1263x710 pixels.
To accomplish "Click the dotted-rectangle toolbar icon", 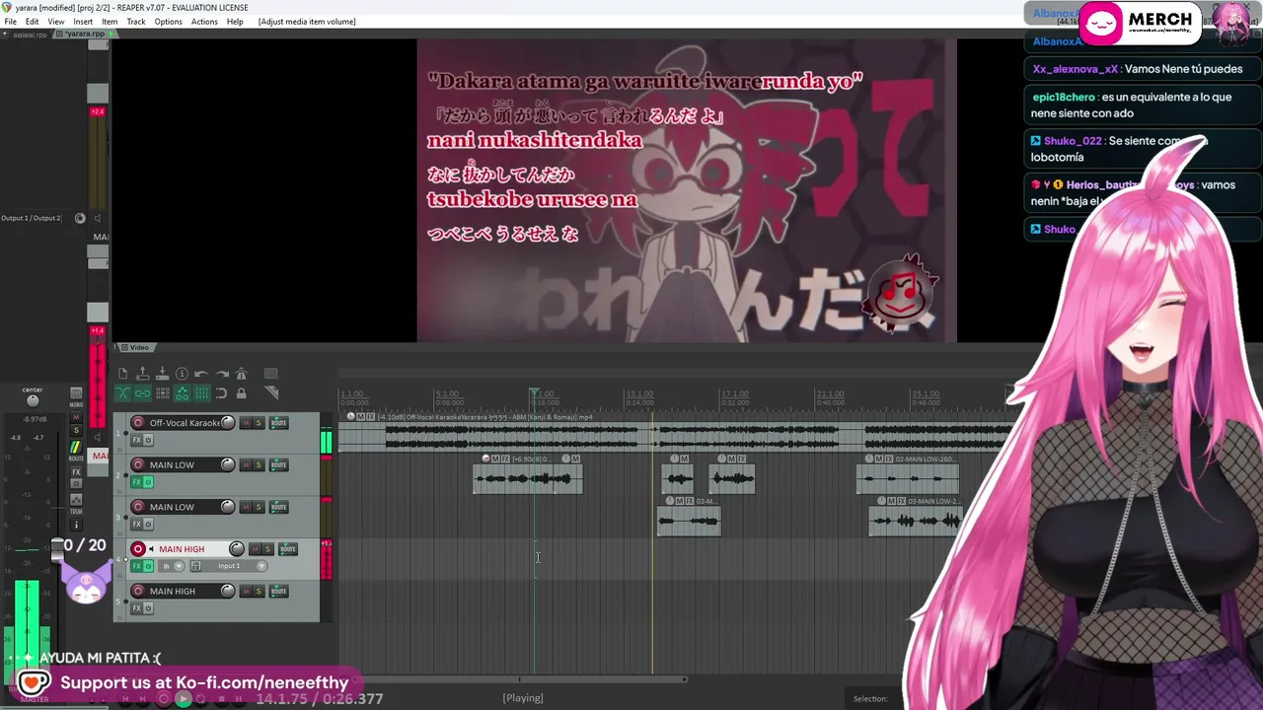I will [x=270, y=374].
